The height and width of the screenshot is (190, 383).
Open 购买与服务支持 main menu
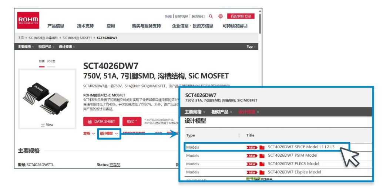click(x=146, y=26)
